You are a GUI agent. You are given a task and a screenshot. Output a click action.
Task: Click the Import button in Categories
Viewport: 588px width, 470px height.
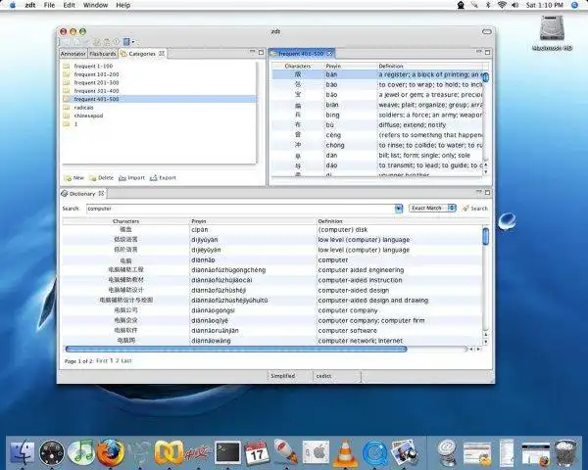point(131,177)
